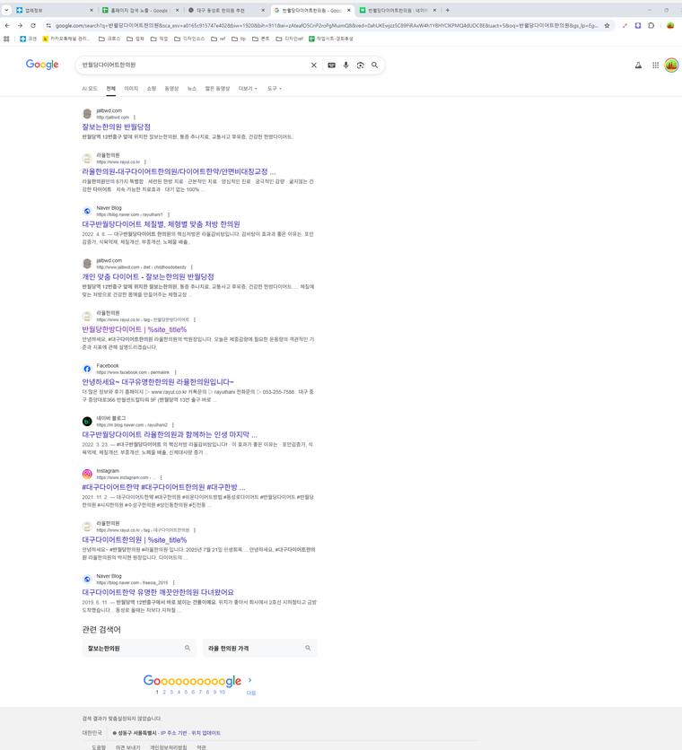682x750 pixels.
Task: Go to results page 10
Action: pos(223,692)
